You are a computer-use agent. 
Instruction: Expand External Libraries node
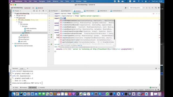[x=13, y=44]
